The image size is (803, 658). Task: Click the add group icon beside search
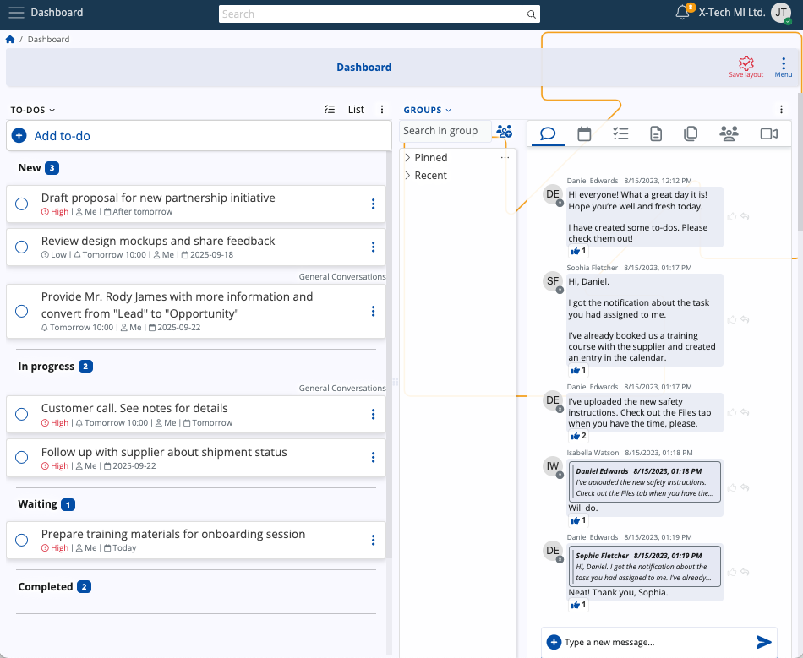tap(505, 131)
